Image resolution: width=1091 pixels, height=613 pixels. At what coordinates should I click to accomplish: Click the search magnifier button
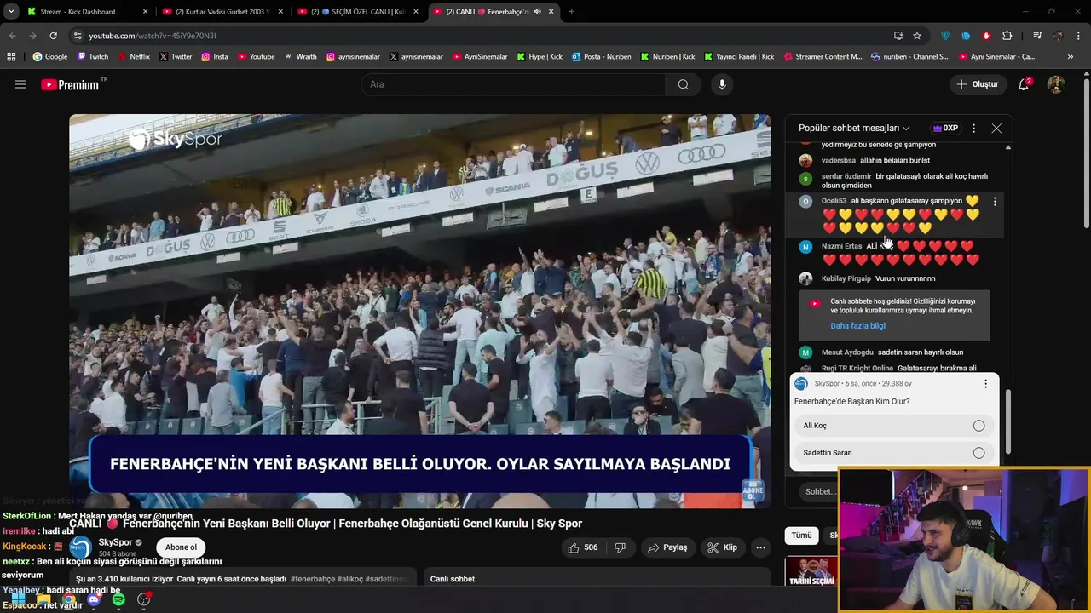(x=683, y=84)
